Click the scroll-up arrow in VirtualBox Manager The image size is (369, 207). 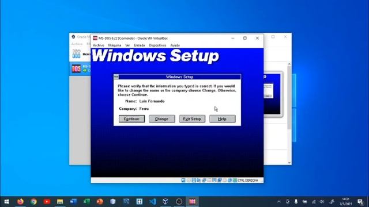pos(289,64)
